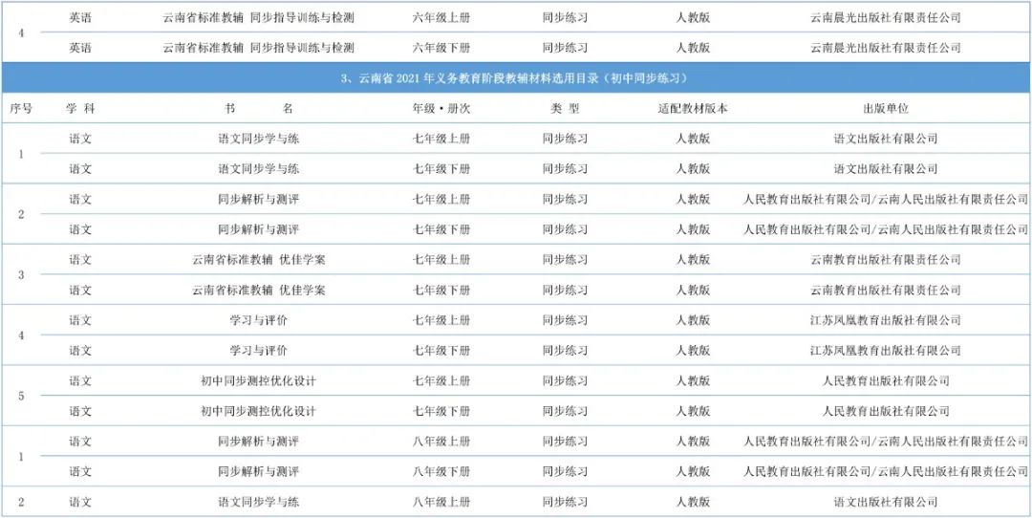This screenshot has width=1032, height=518.
Task: Click 云南晨光出版社有限责任公司 in the 六年级下册 row
Action: pos(886,48)
